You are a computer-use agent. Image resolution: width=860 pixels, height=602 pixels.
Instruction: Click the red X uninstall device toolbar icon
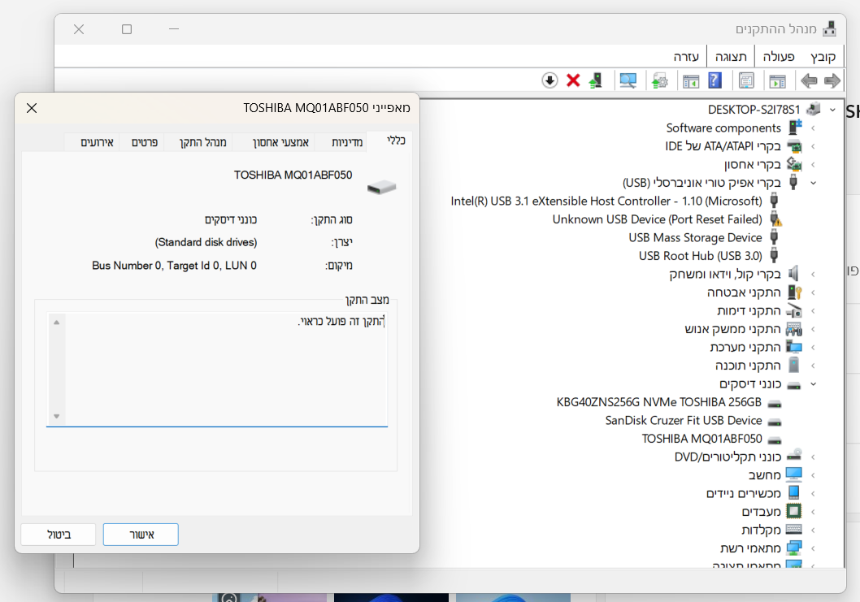[573, 80]
